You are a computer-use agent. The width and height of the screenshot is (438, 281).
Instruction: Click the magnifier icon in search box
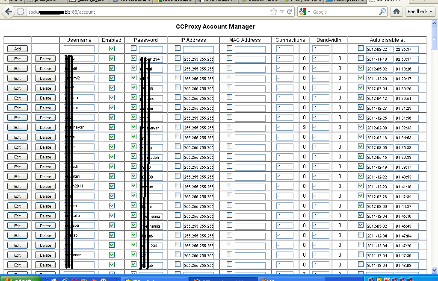pyautogui.click(x=382, y=12)
